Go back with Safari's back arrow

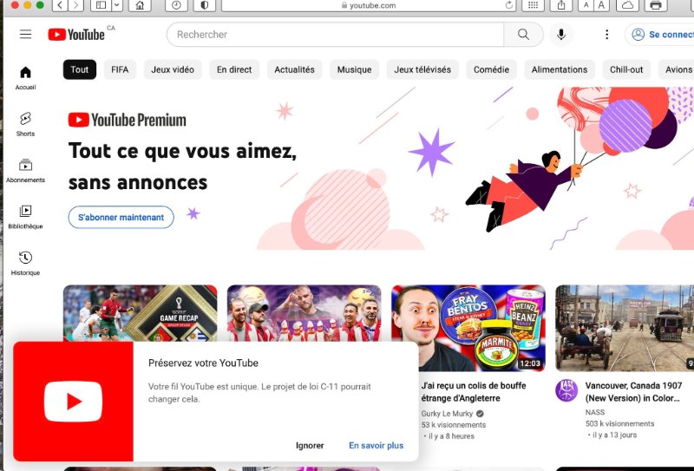(x=60, y=5)
